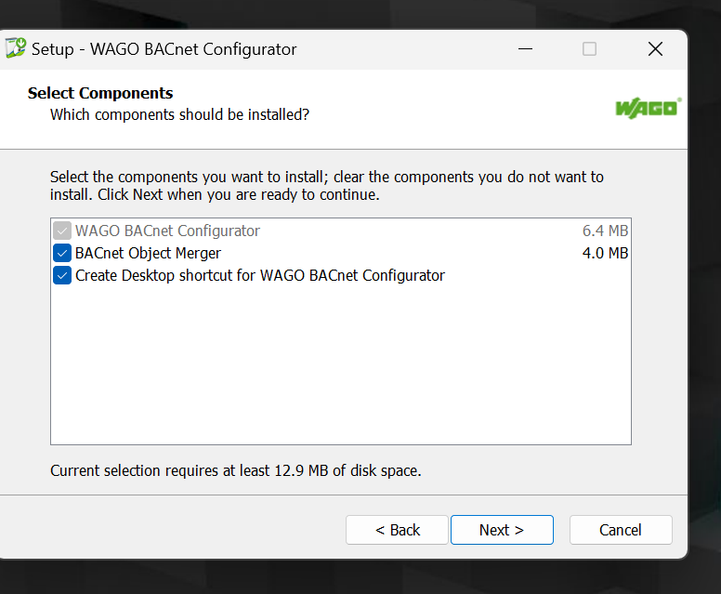
Task: Click the disabled maximize window button
Action: point(589,48)
